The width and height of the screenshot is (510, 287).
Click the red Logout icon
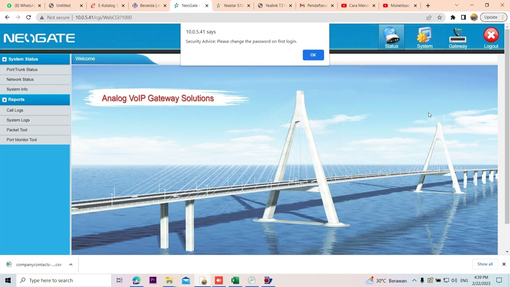491,37
